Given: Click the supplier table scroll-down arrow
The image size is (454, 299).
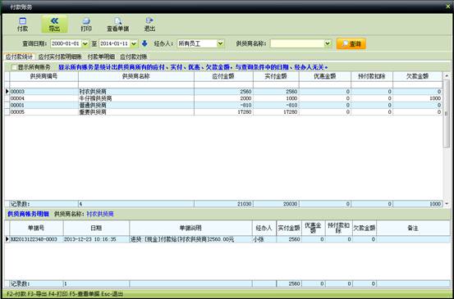Looking at the screenshot, I should point(447,204).
